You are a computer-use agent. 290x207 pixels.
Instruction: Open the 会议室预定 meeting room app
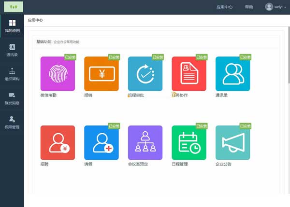click(x=145, y=142)
